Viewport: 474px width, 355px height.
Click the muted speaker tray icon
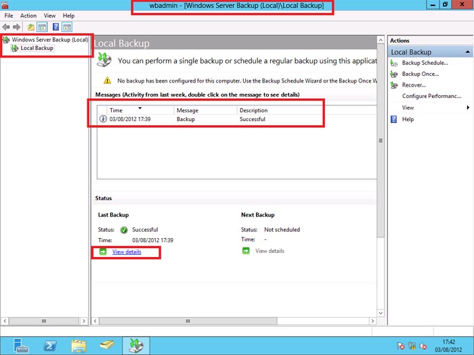[423, 346]
